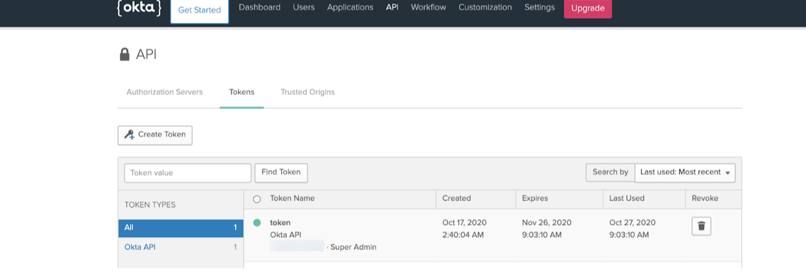The image size is (806, 276).
Task: Click the last used date Oct 27, 2020
Action: 632,223
